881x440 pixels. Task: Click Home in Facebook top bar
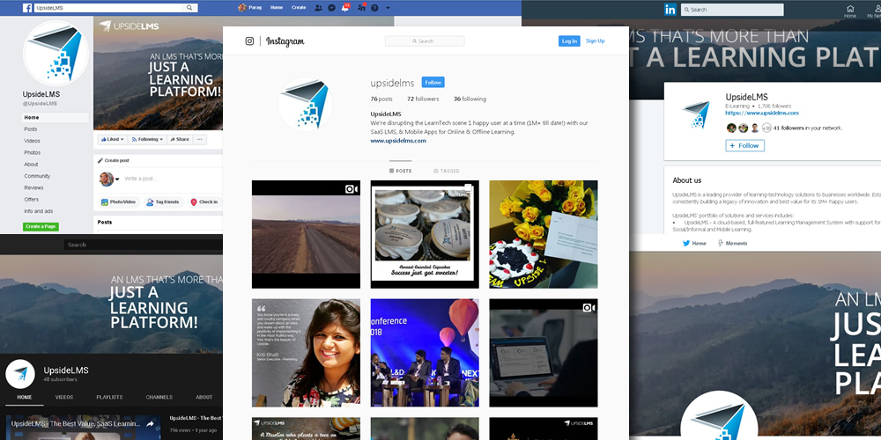(277, 8)
